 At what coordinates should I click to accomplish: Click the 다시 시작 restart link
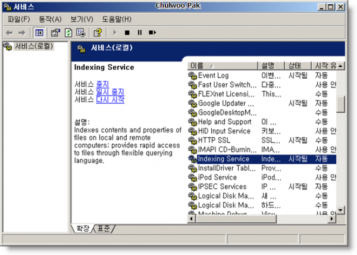[110, 99]
